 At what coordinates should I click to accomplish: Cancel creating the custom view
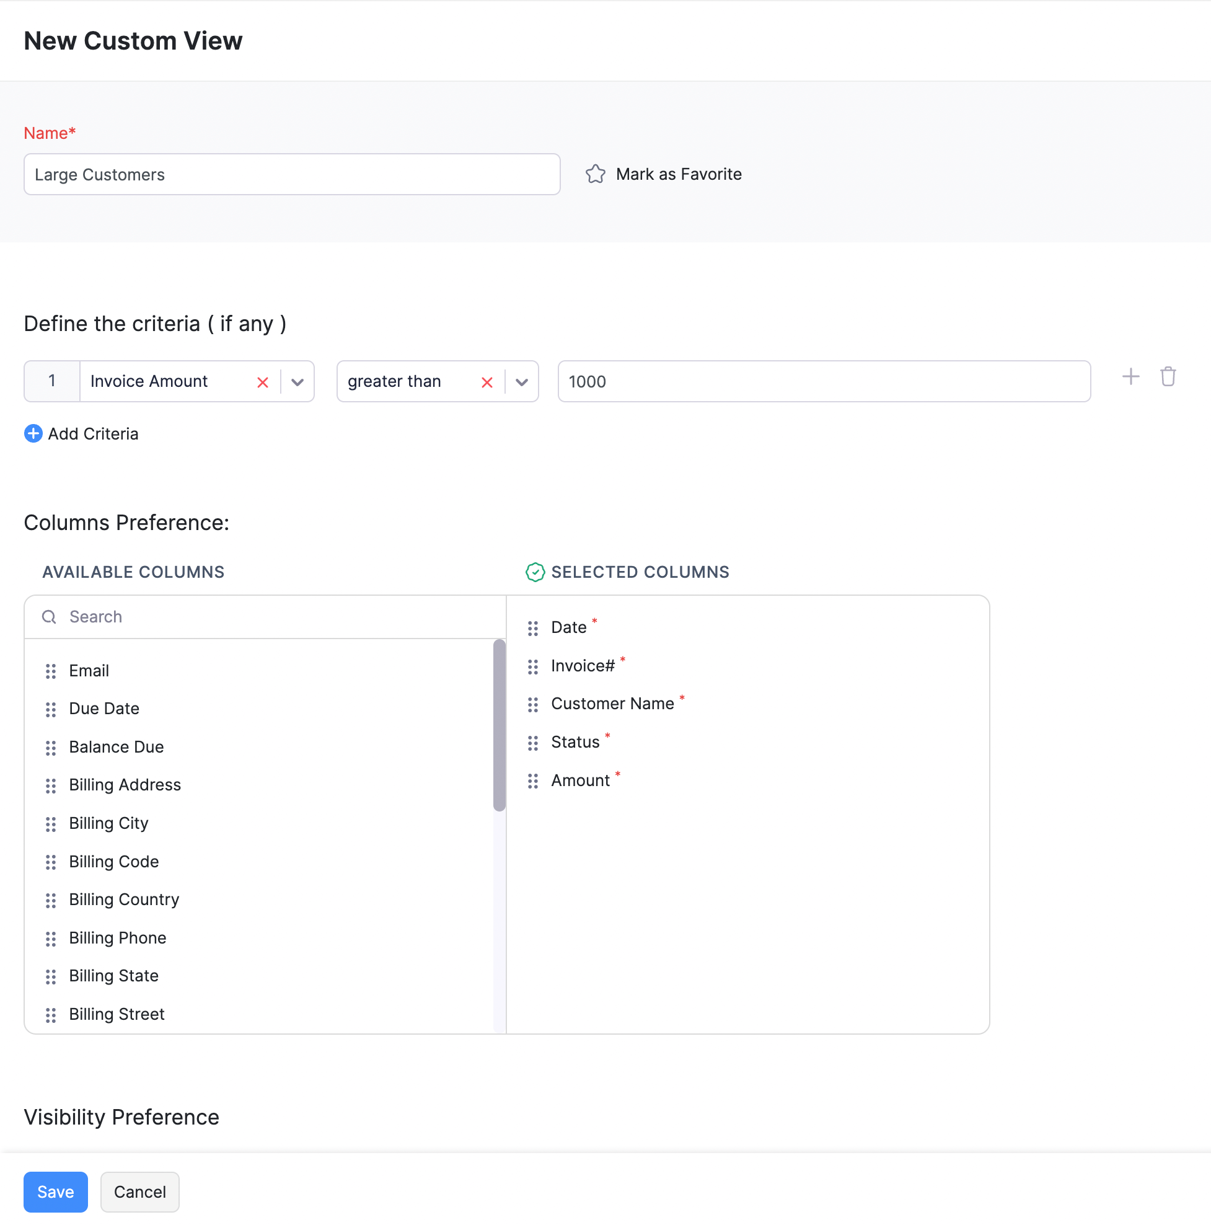point(139,1192)
